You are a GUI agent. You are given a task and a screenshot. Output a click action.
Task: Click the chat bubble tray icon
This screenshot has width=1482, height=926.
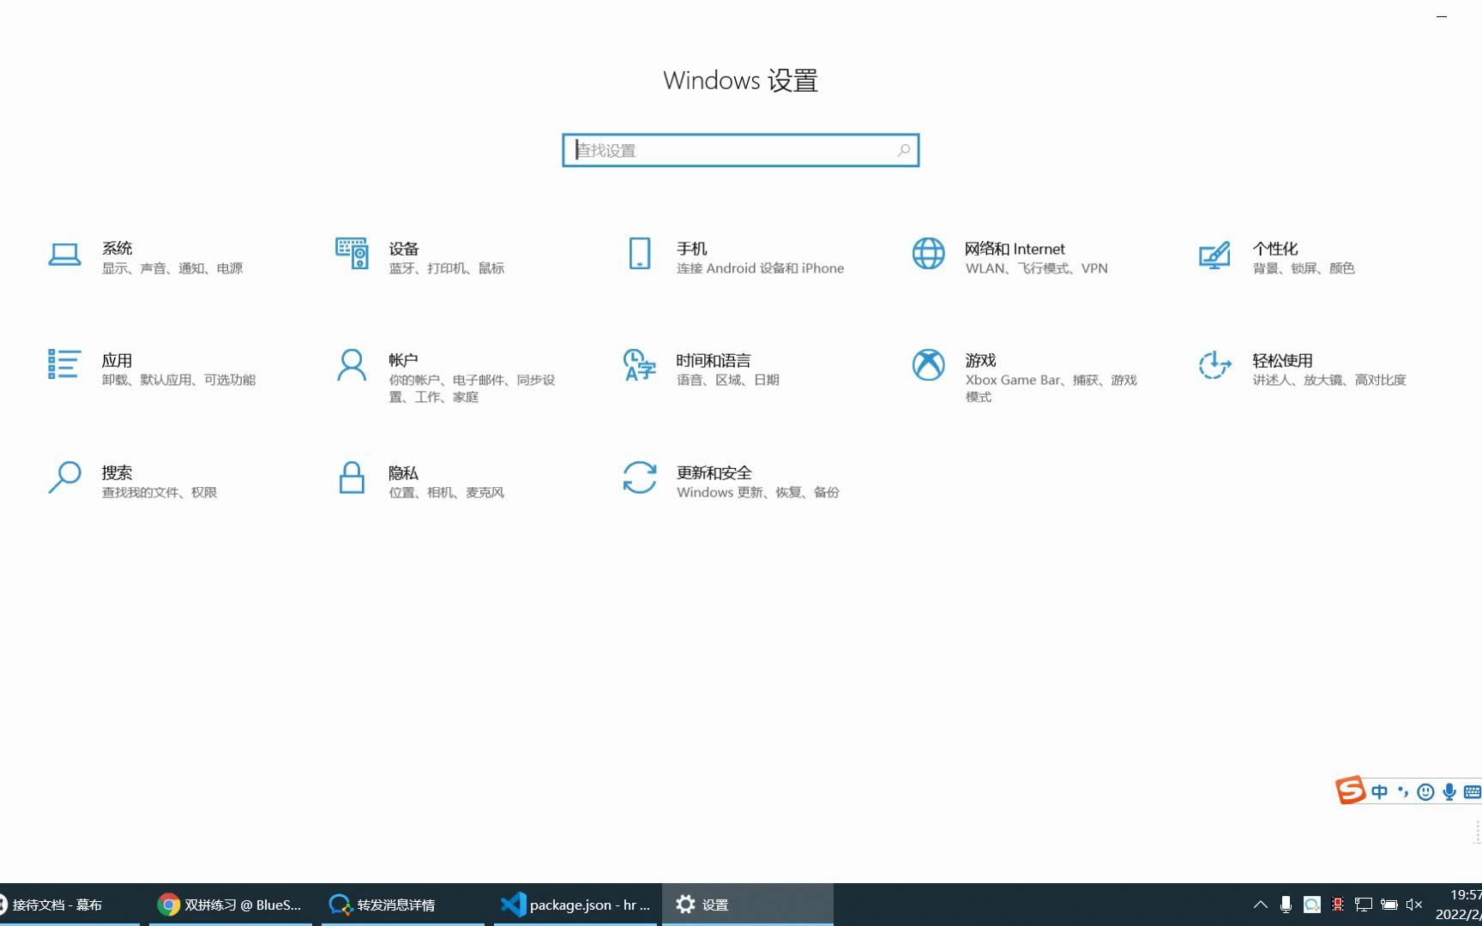coord(1311,905)
